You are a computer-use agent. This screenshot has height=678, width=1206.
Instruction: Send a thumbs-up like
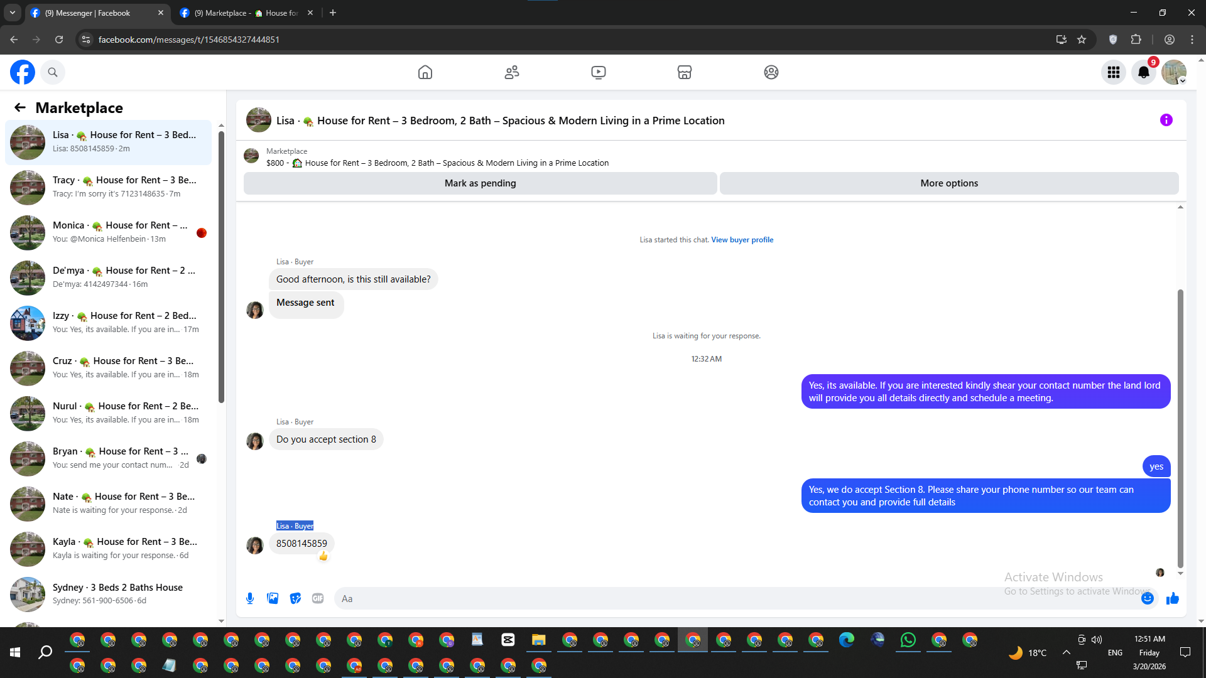point(1172,598)
